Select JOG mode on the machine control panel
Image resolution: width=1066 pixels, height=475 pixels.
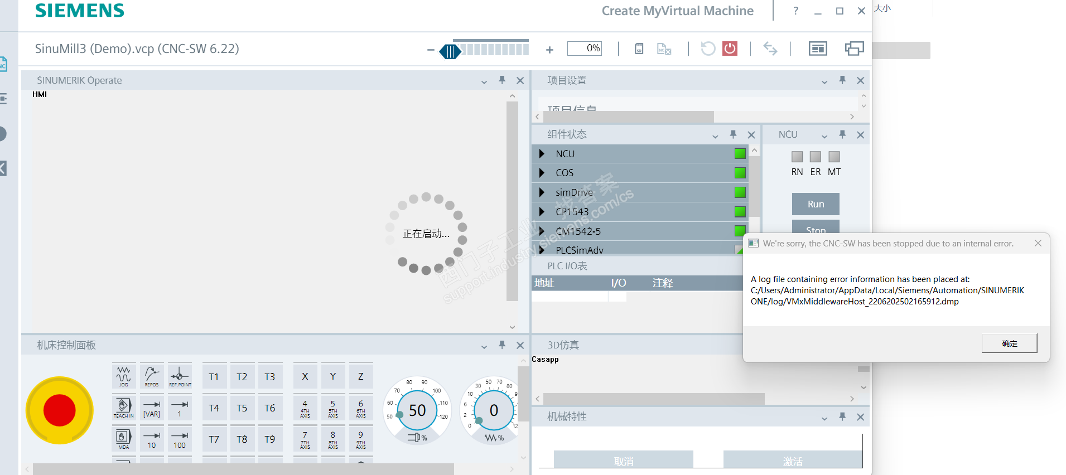124,376
